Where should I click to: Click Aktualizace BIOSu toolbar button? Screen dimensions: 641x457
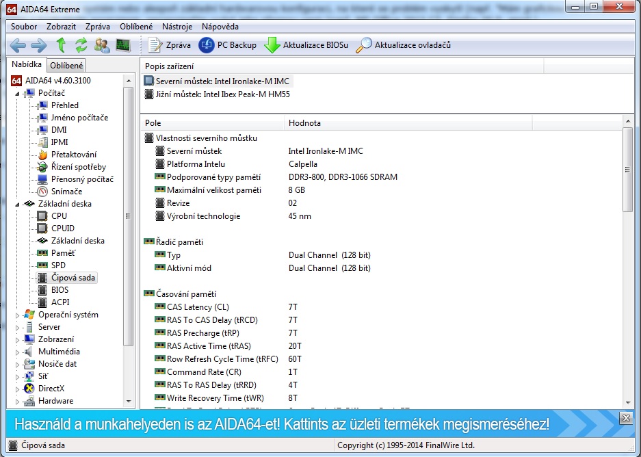[306, 45]
